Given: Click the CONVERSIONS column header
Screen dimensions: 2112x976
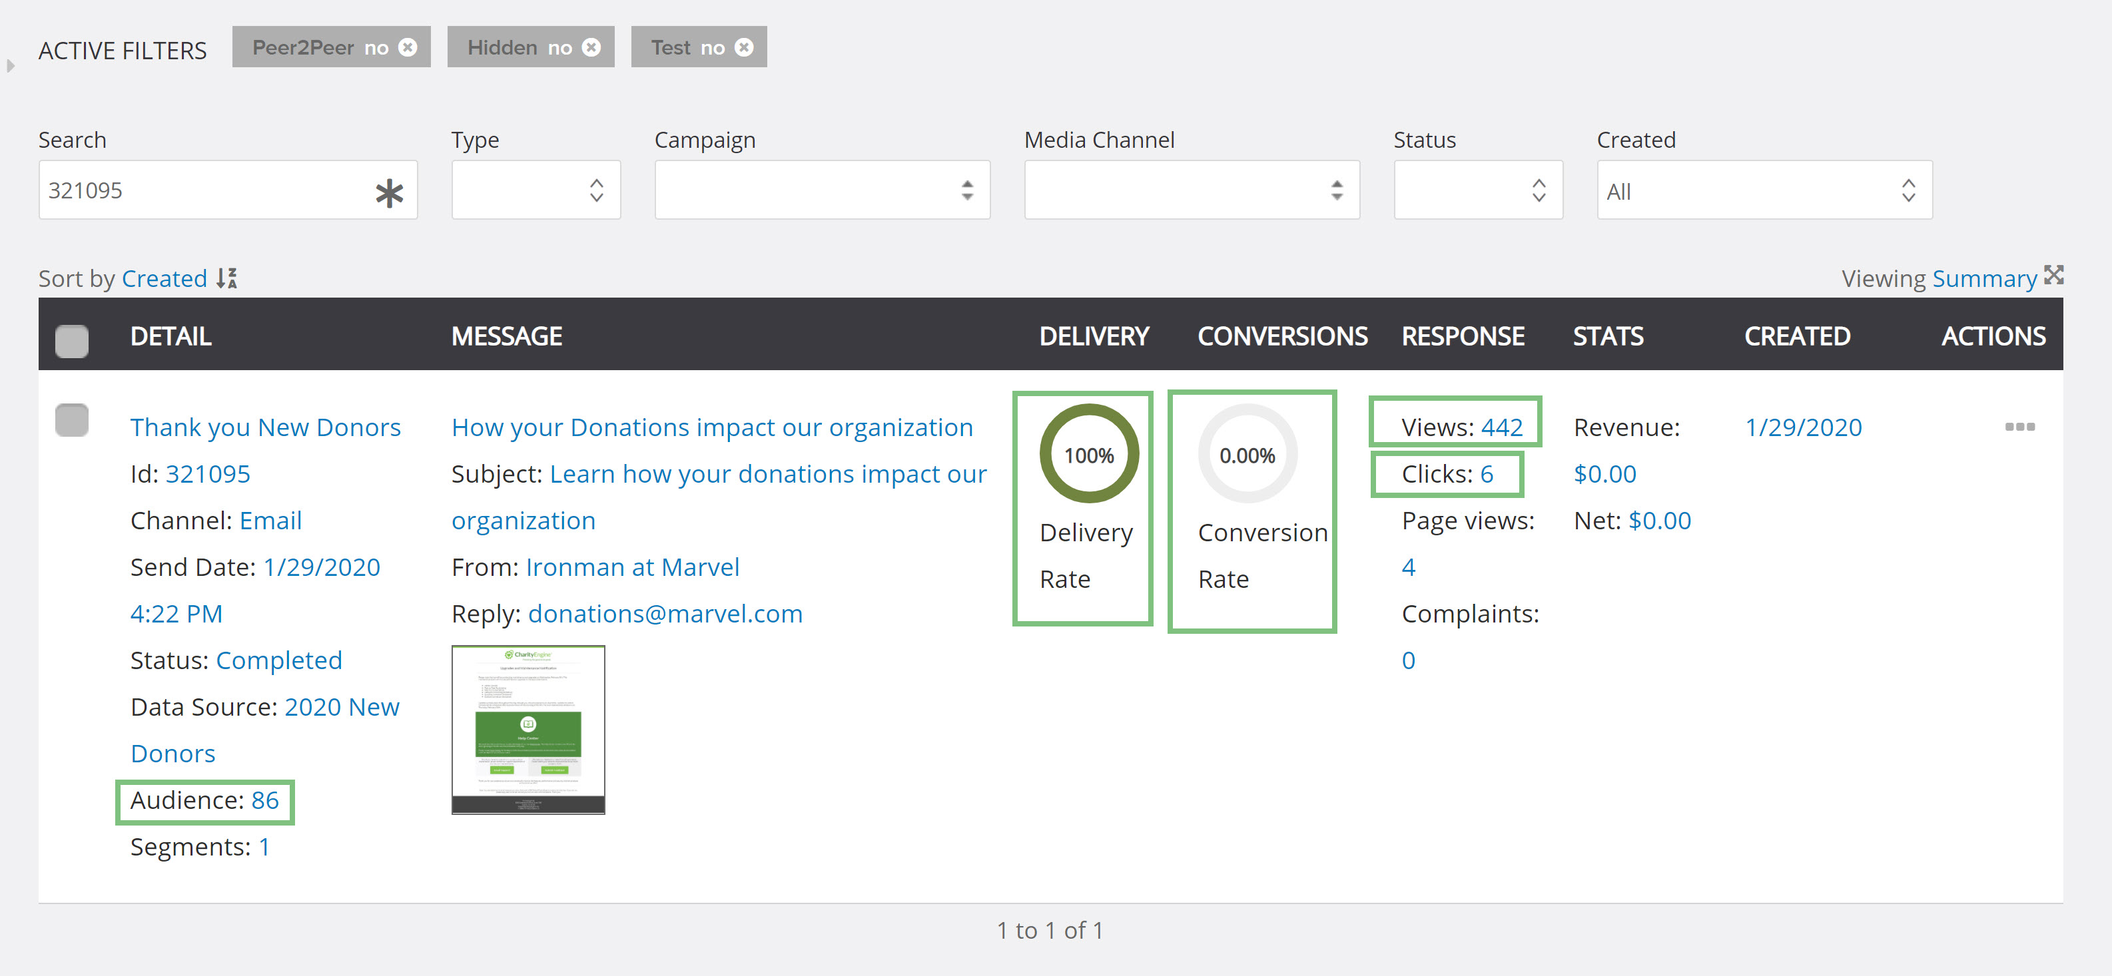Looking at the screenshot, I should [1282, 336].
